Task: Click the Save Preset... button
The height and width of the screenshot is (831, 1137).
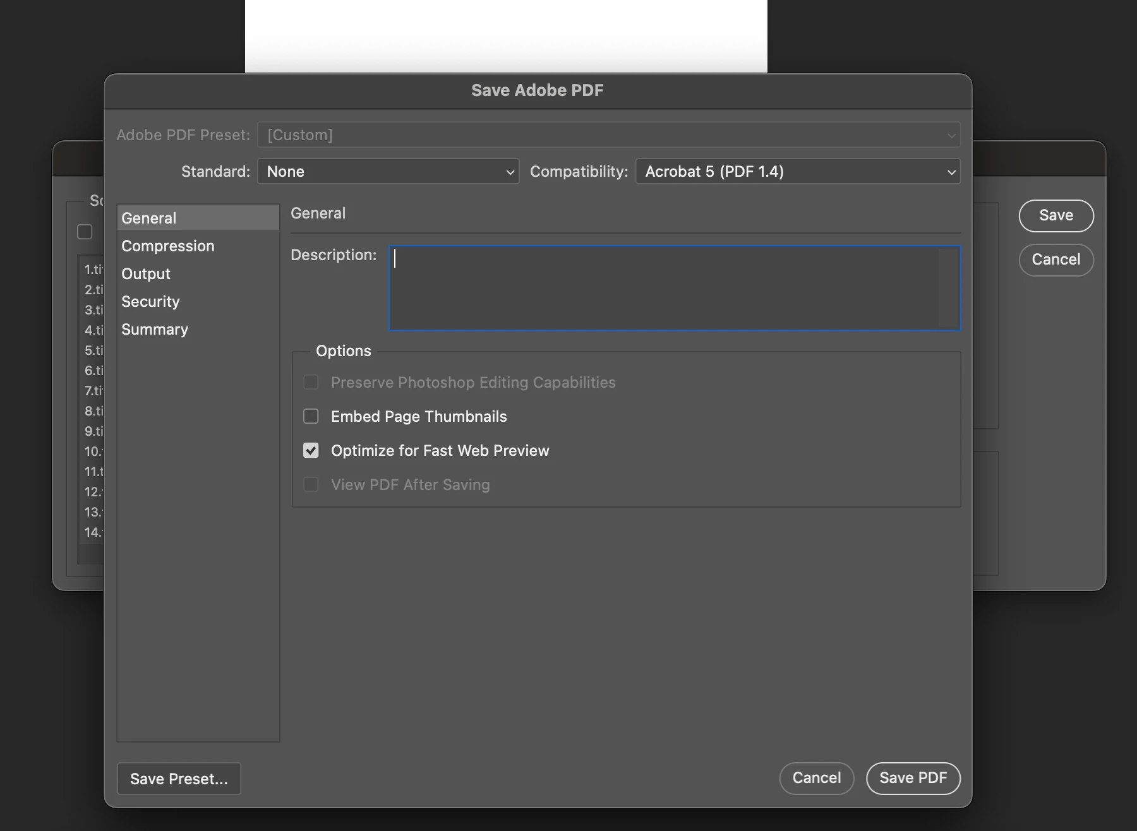Action: [179, 779]
